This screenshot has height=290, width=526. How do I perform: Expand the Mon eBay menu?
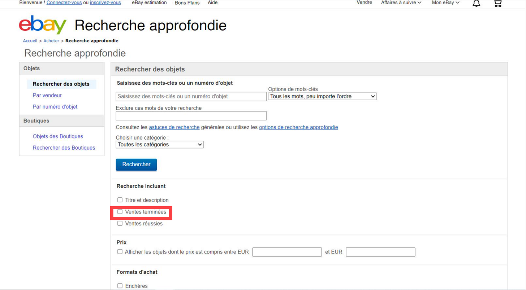[x=445, y=3]
